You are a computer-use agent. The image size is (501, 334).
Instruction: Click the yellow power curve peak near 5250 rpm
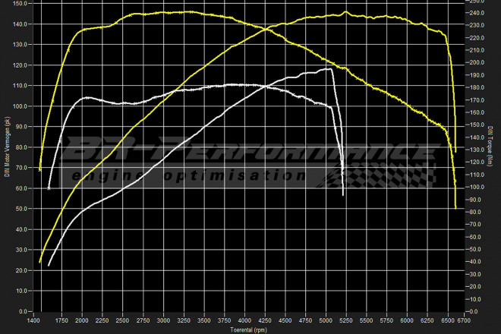(x=345, y=12)
